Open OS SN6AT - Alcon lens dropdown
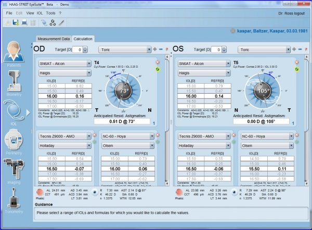 point(204,63)
